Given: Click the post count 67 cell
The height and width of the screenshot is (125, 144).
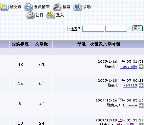Looking at the screenshot, I should [x=42, y=84].
